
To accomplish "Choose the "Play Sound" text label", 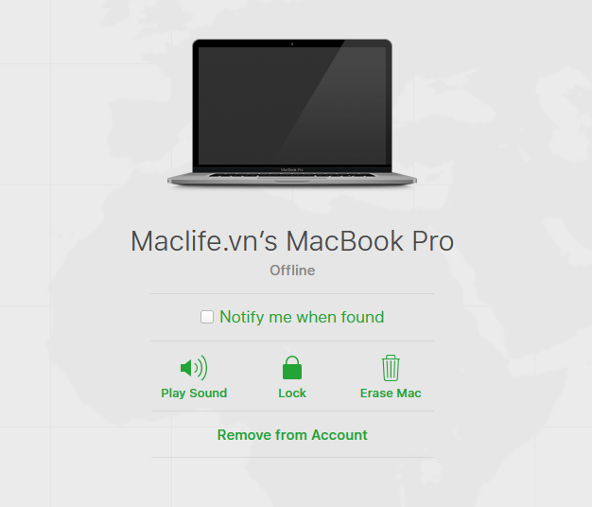I will pyautogui.click(x=194, y=393).
